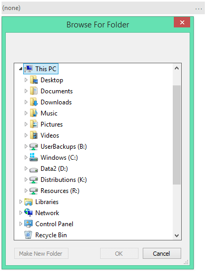Click the Desktop folder icon
The image size is (207, 271).
pos(34,80)
